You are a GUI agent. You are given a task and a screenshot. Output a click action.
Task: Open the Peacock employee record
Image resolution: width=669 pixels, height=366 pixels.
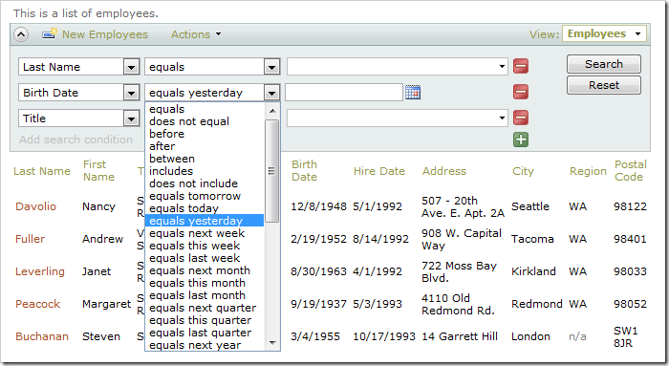(38, 304)
